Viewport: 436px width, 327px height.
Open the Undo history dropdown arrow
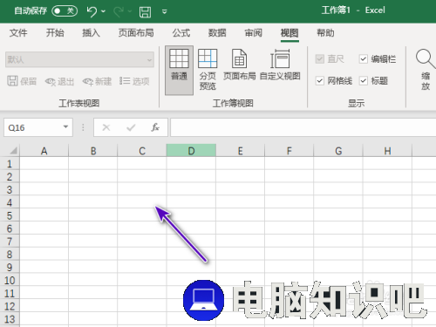pos(103,11)
